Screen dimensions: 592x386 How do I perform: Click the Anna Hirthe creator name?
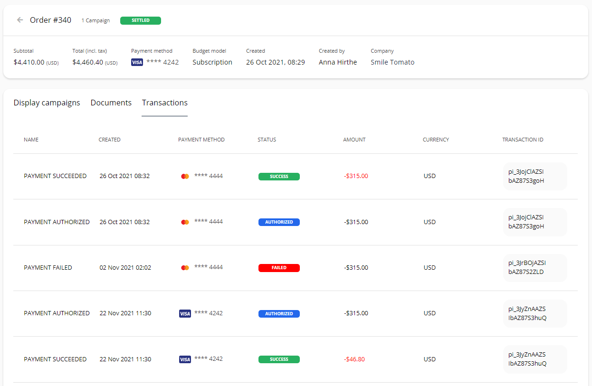tap(337, 62)
